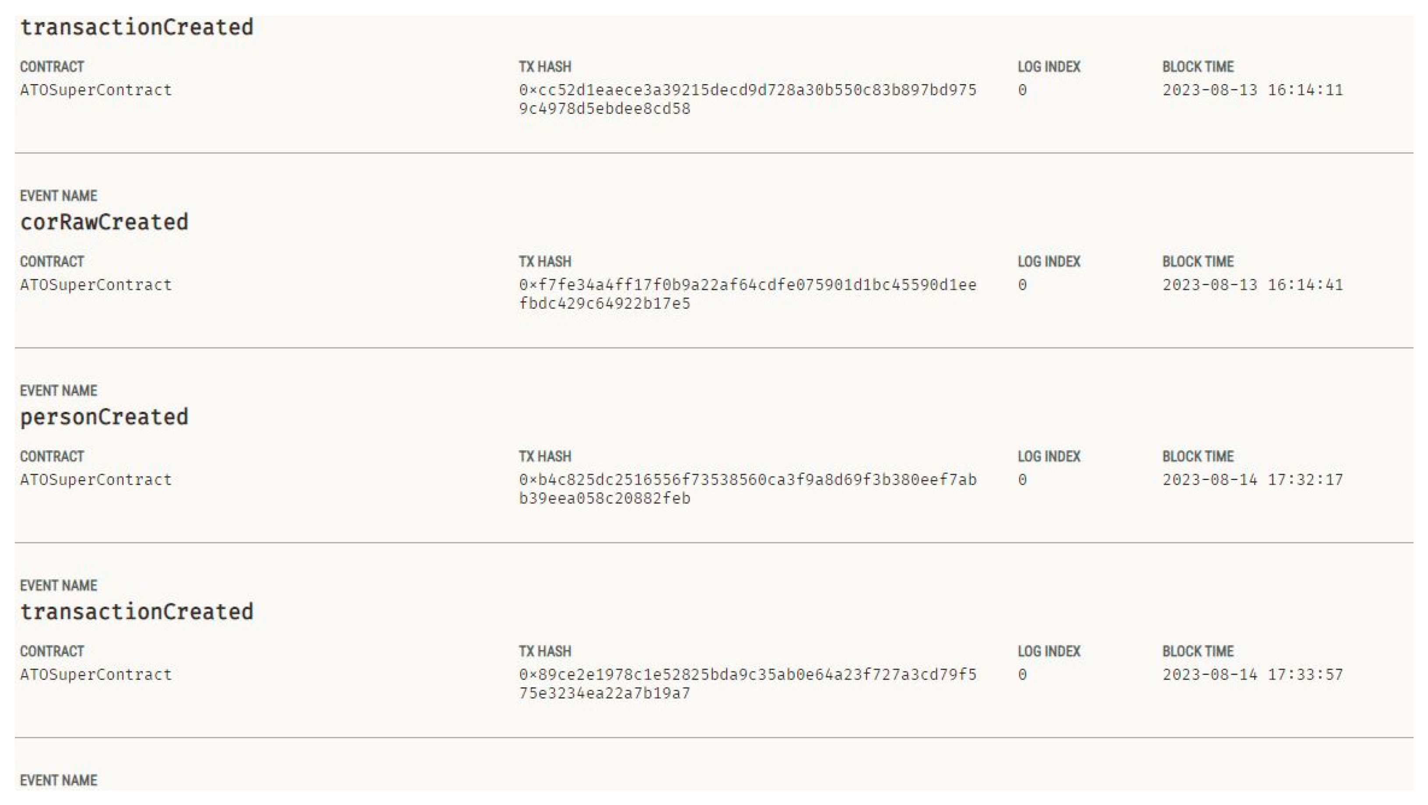
Task: Click BLOCK TIME label in corRawCreated entry
Action: coord(1198,261)
